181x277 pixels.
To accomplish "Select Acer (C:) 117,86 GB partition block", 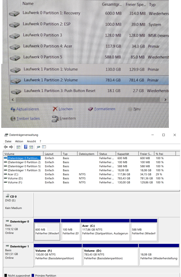I will coord(105,230).
